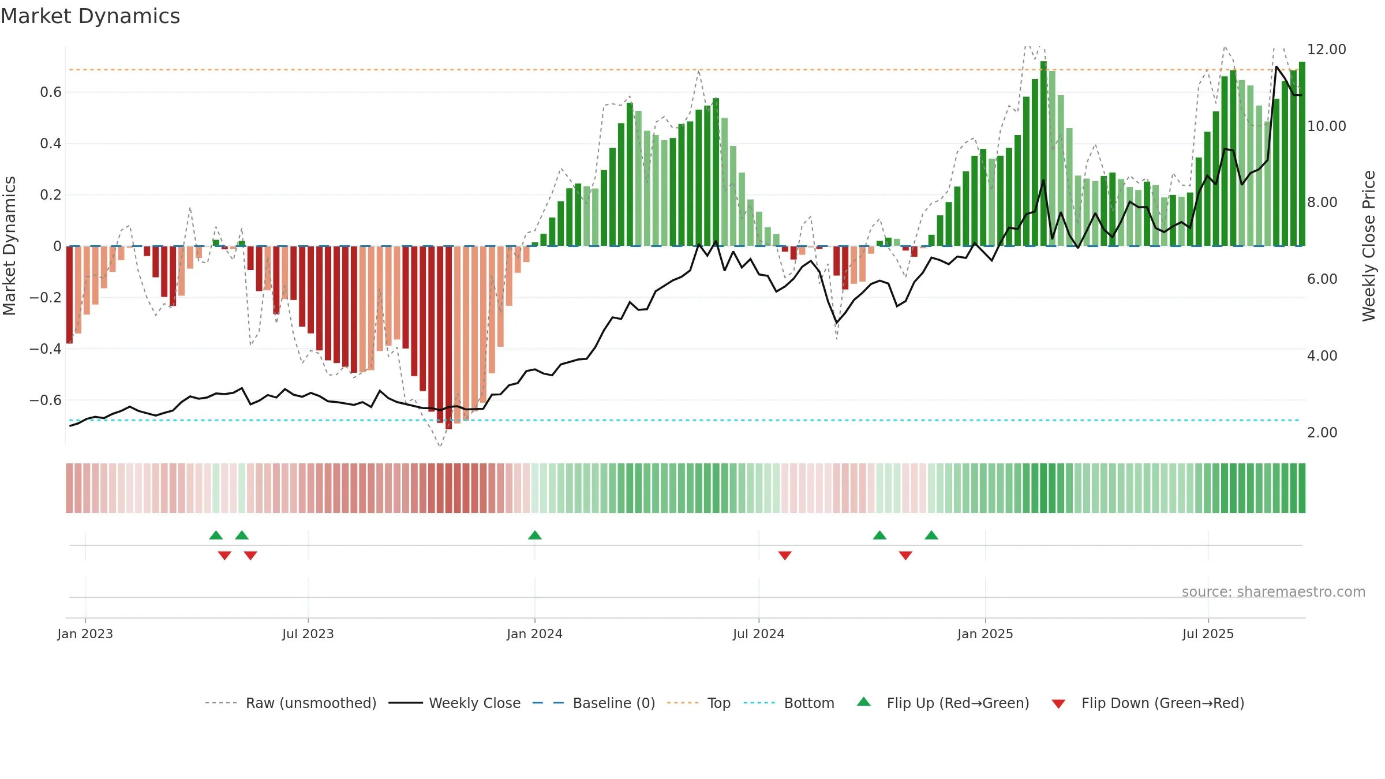Click the Baseline (0) legend entry

click(594, 703)
